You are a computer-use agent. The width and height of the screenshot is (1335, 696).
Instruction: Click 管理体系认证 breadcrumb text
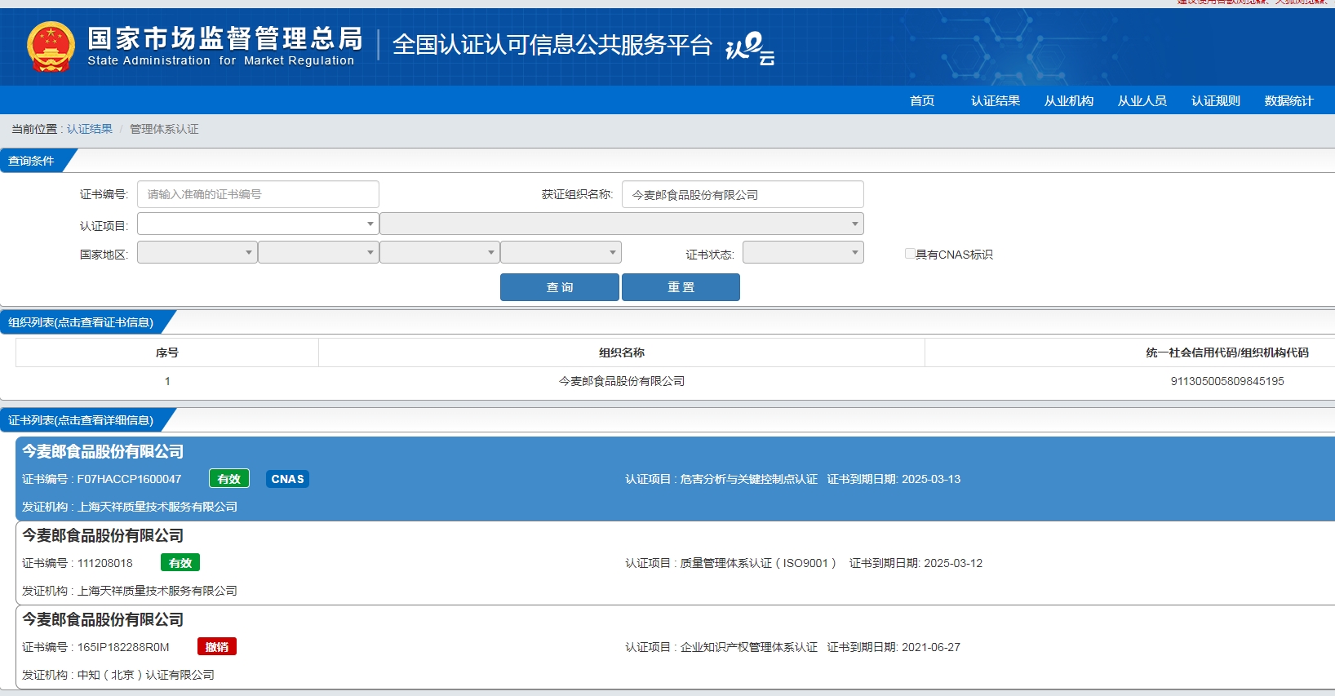[164, 129]
